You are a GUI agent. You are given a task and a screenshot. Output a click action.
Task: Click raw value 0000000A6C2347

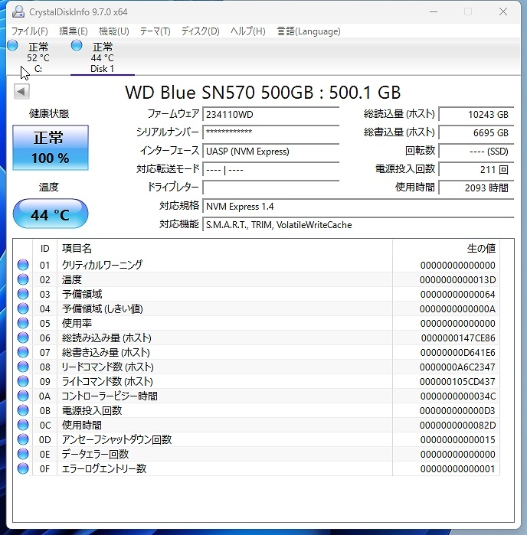coord(457,367)
